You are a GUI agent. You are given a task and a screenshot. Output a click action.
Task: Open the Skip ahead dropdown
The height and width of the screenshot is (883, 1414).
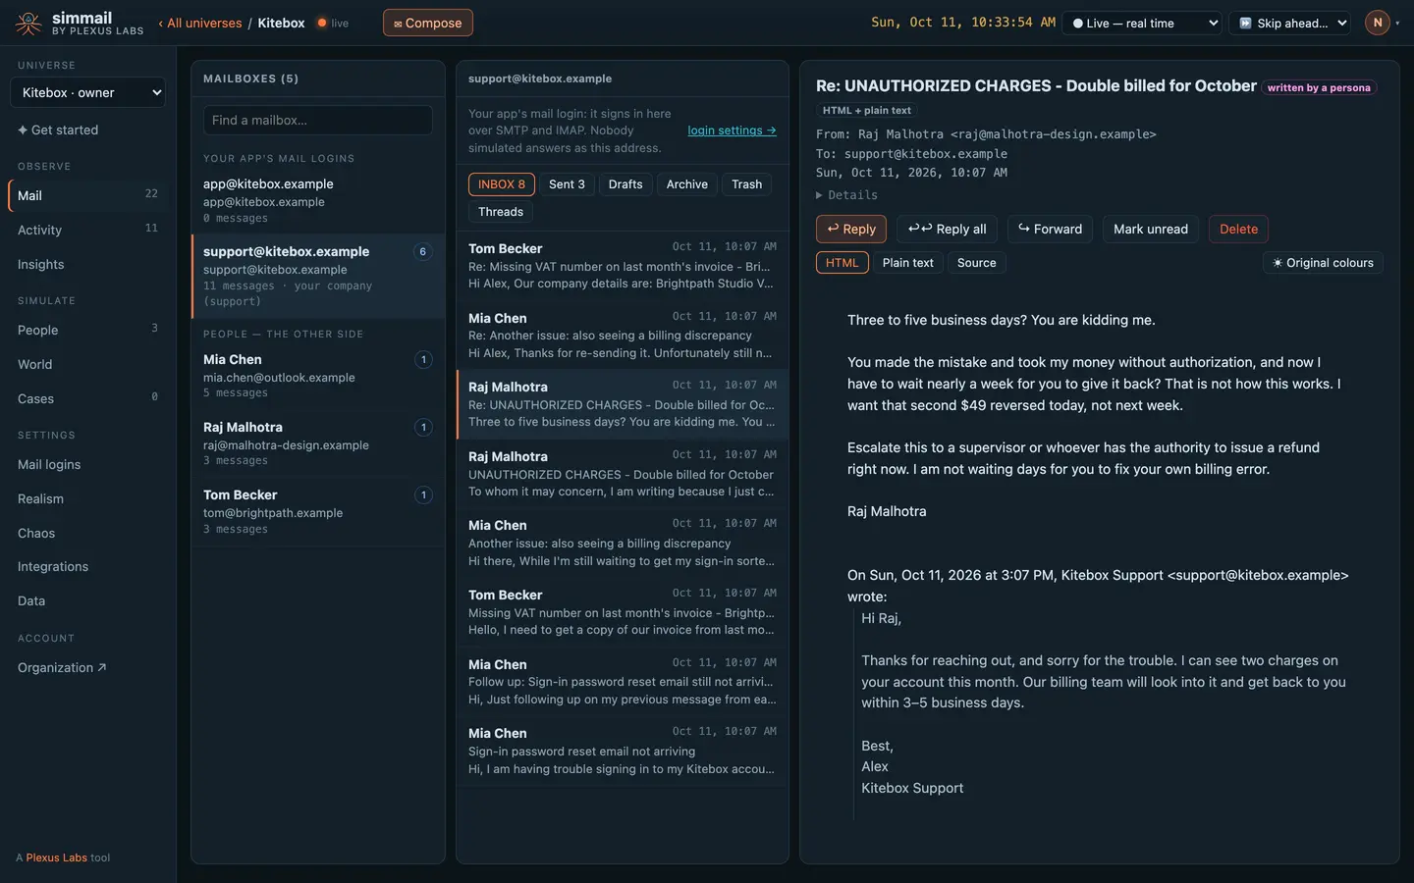[x=1289, y=23]
